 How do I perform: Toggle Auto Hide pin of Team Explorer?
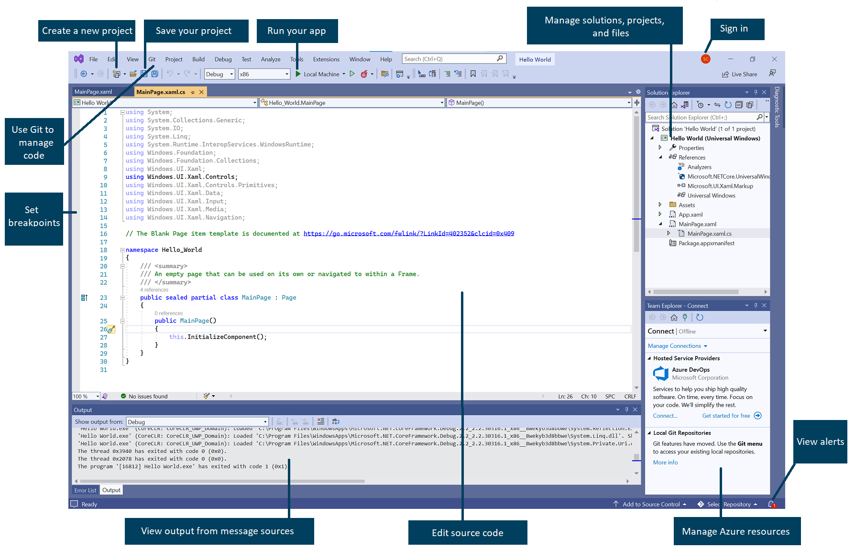pos(756,305)
